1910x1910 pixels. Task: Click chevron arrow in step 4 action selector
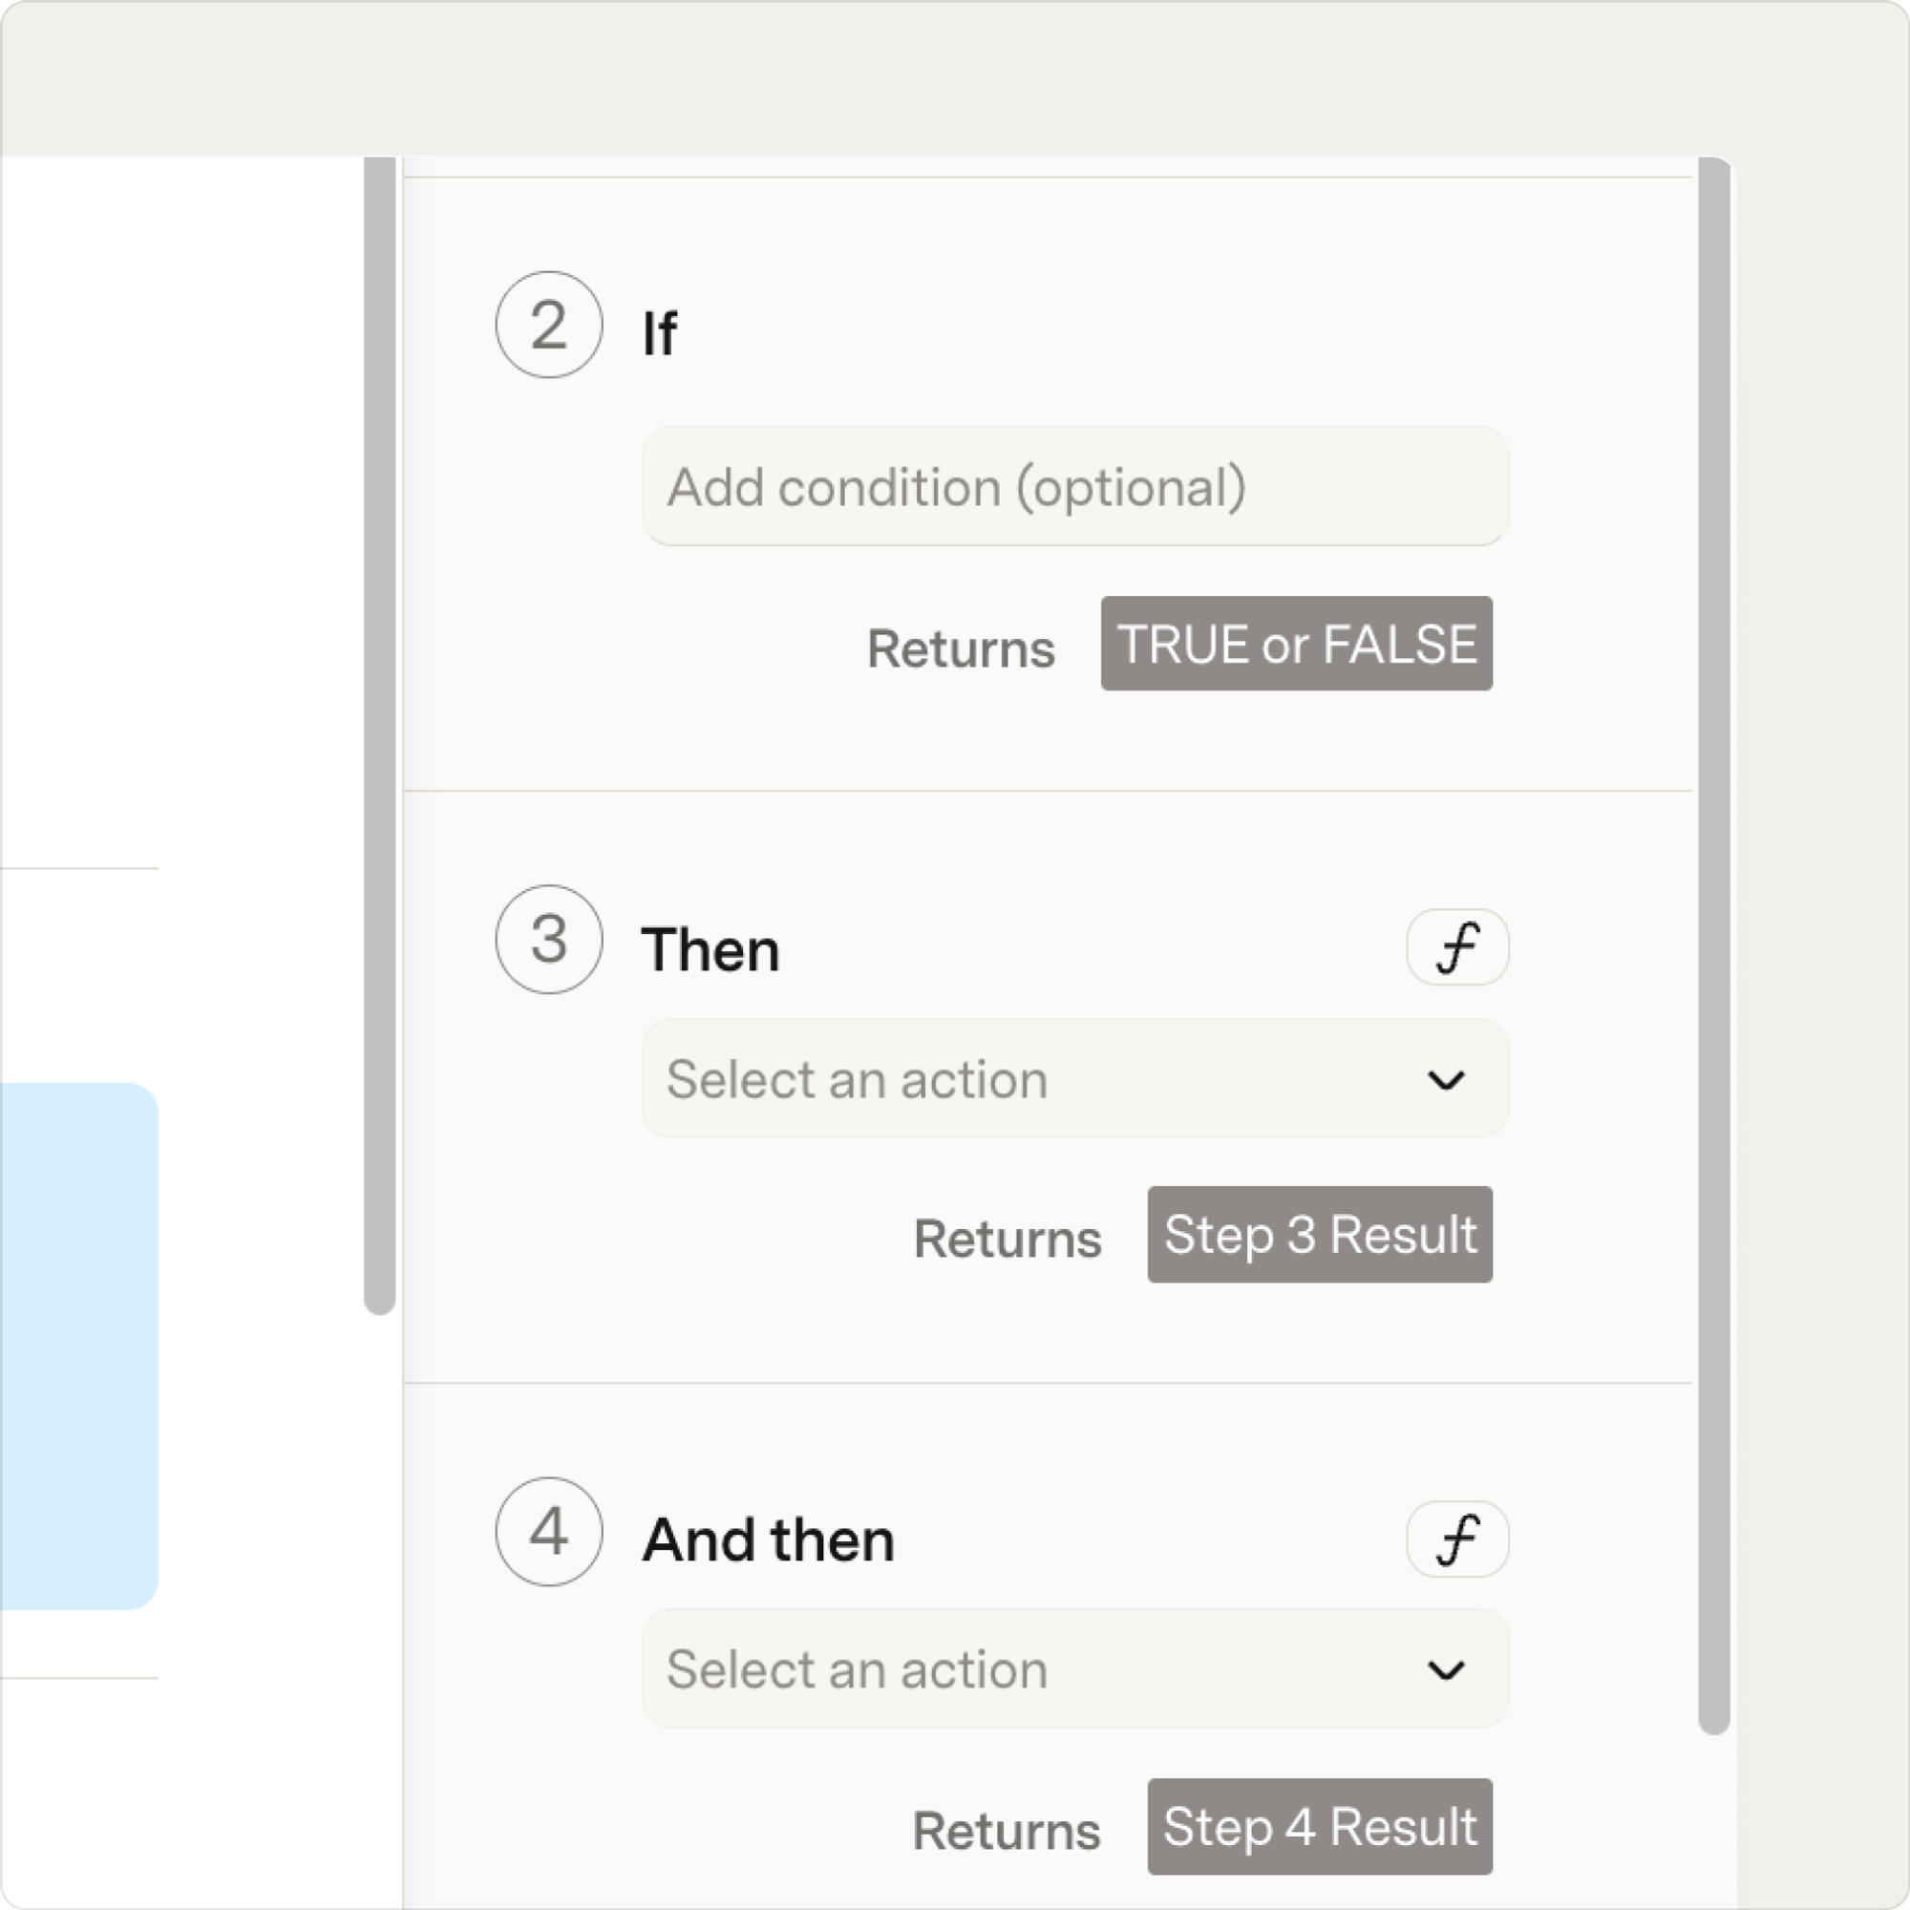coord(1445,1669)
